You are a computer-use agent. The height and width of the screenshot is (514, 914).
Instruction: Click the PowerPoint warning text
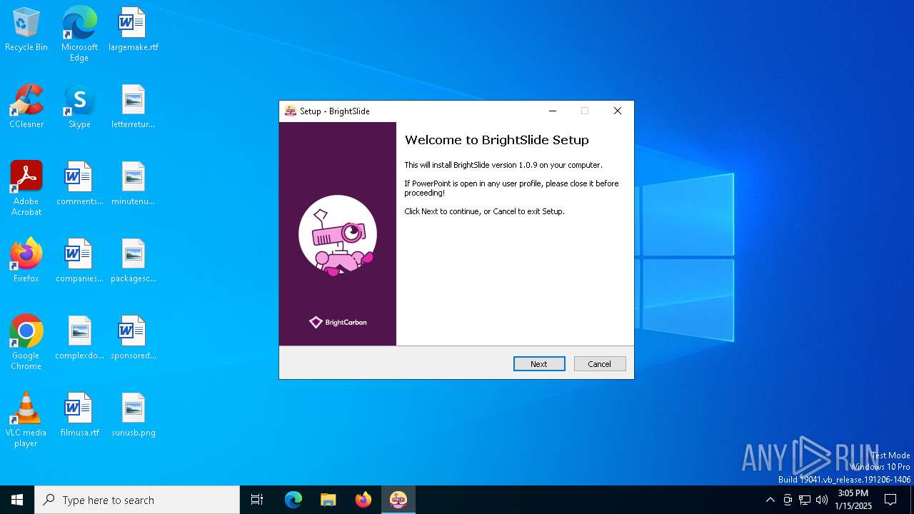point(511,188)
